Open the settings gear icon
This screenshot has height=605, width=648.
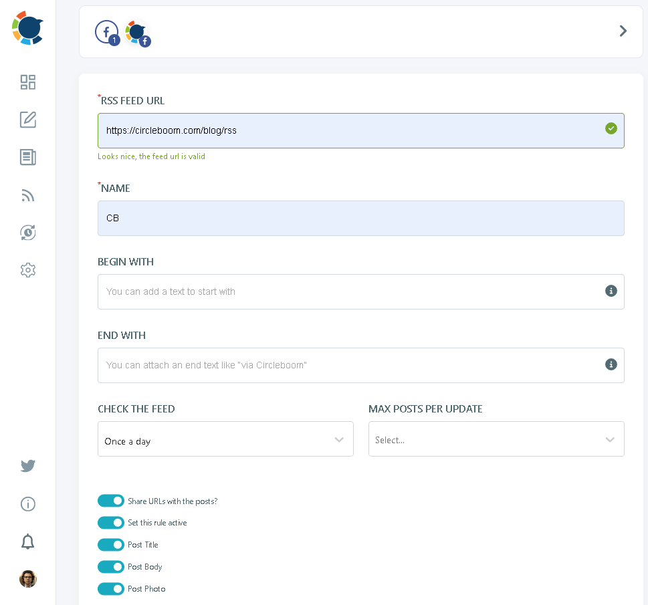(x=27, y=269)
